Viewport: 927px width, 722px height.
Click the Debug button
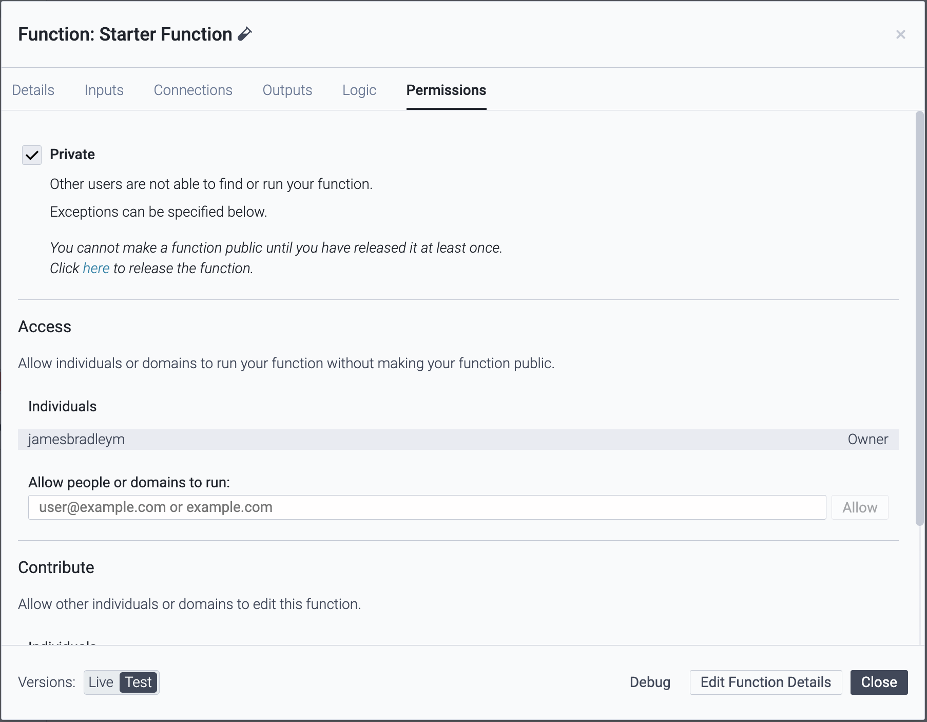pyautogui.click(x=650, y=682)
